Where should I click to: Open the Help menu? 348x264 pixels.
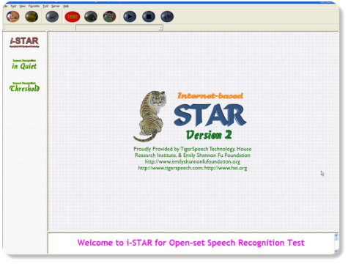click(x=66, y=6)
